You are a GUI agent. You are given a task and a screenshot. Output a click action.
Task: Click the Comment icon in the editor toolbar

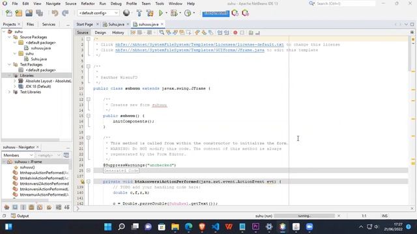tap(251, 32)
